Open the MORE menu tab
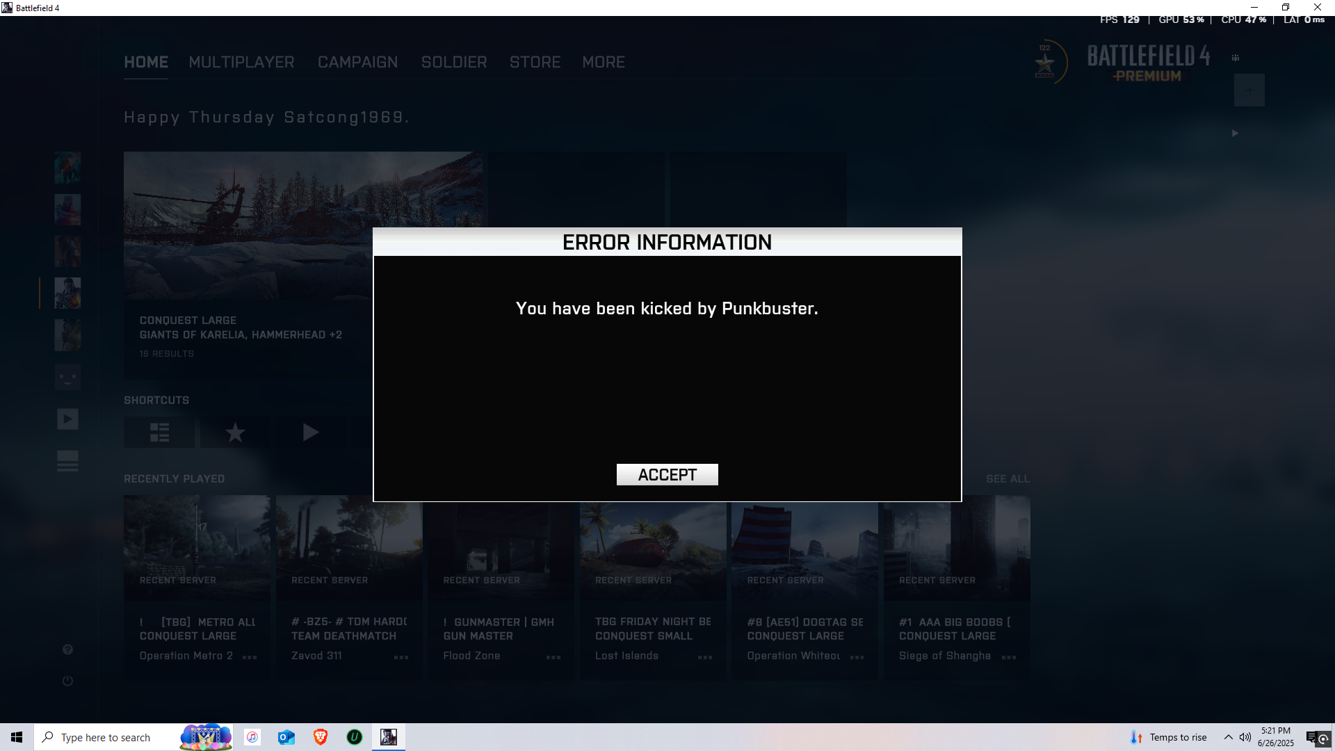 pos(604,62)
